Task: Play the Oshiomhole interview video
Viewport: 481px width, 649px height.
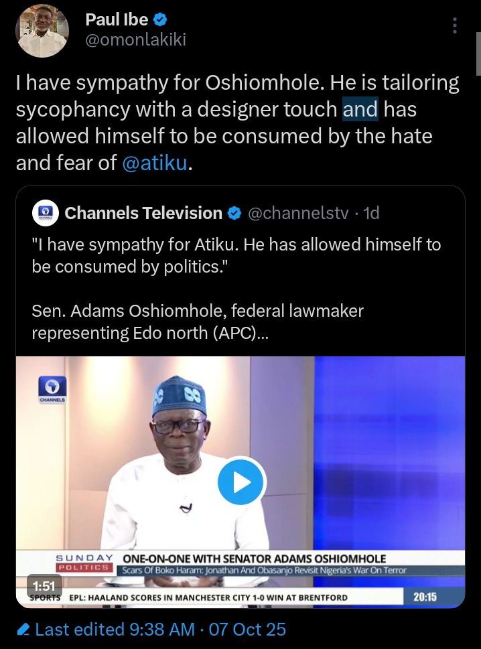Action: 242,482
